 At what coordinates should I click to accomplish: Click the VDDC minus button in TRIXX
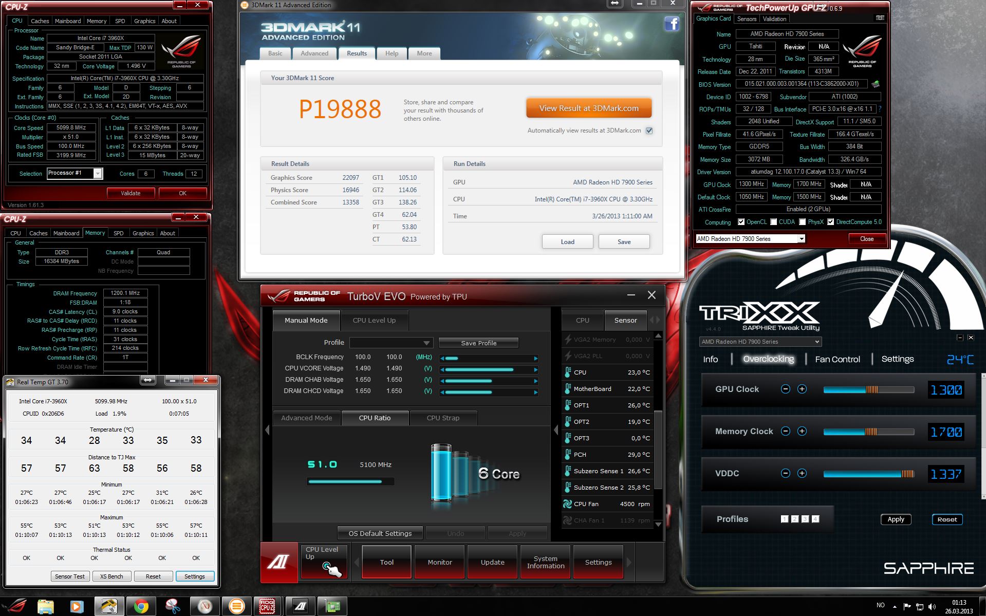pos(785,473)
